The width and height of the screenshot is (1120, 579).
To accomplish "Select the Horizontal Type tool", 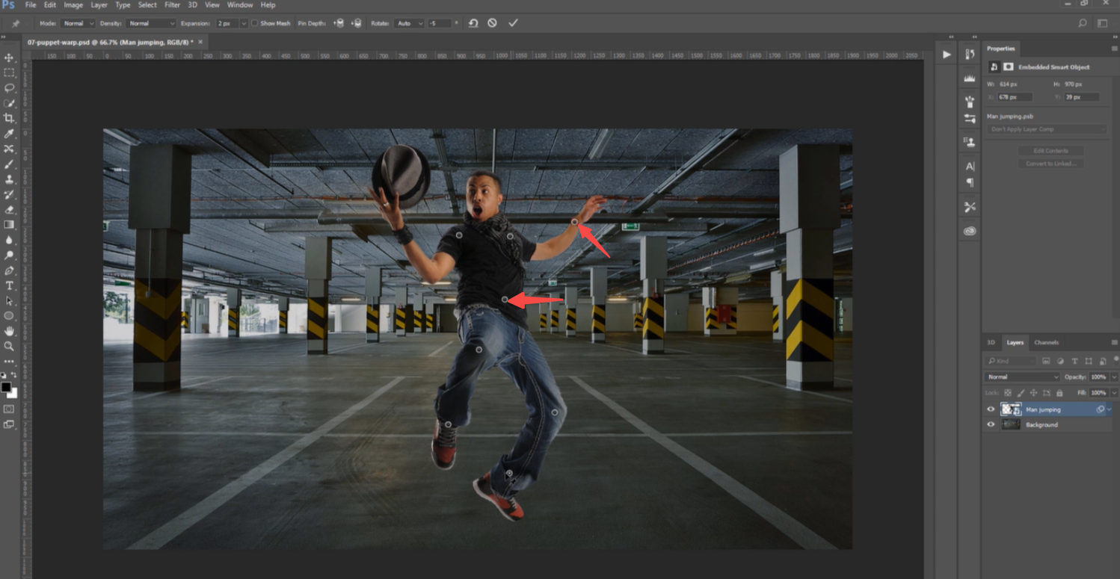I will (9, 285).
